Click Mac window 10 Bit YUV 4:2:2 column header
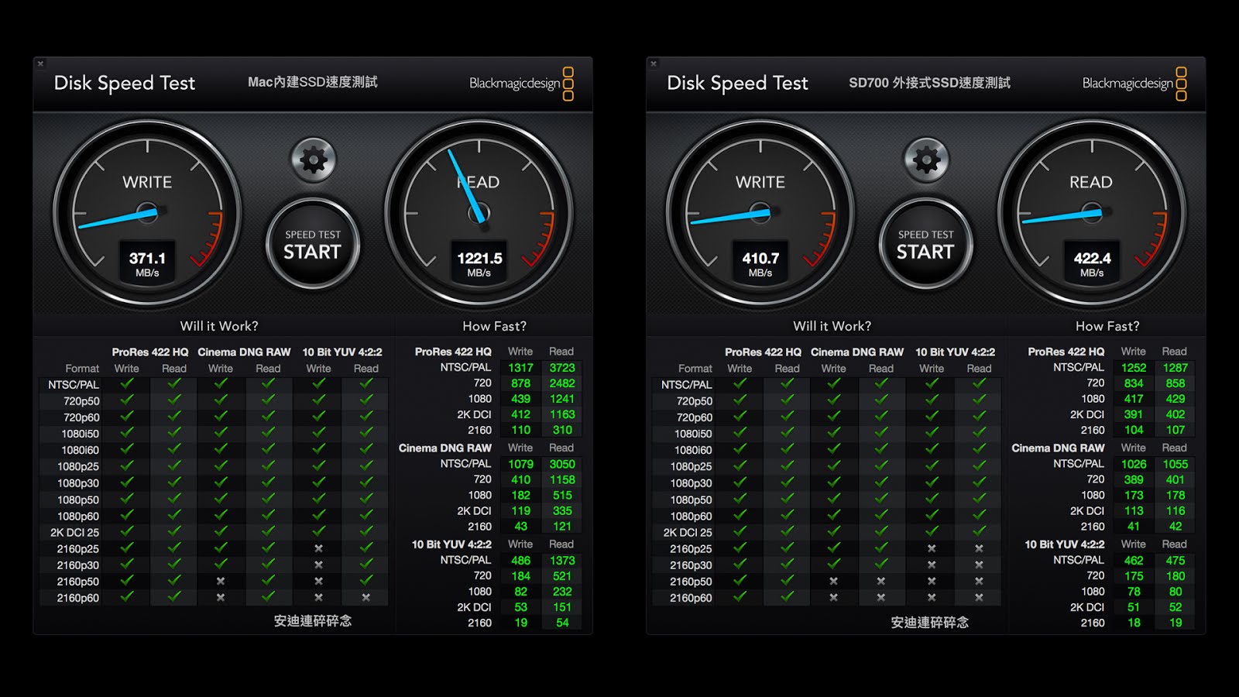The width and height of the screenshot is (1239, 697). (342, 352)
